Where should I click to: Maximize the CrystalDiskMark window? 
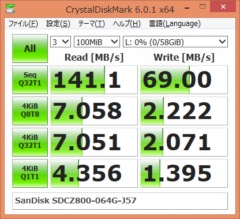point(202,7)
